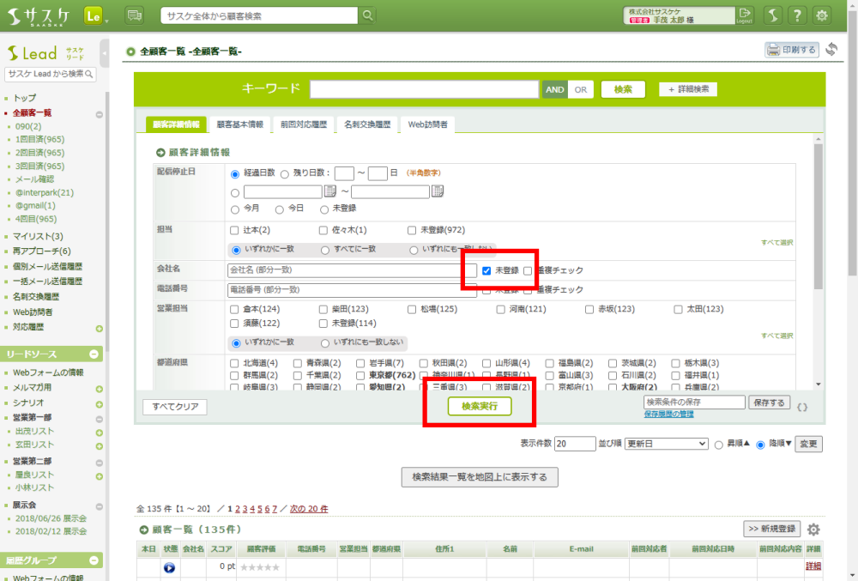Check the 辻本(2) checkbox
858x581 pixels.
point(234,230)
